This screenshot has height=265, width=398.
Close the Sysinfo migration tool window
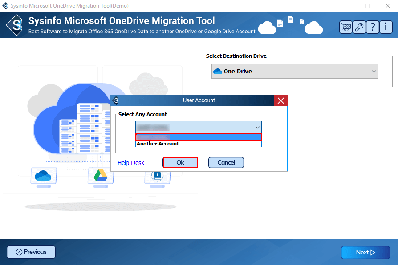click(x=387, y=6)
